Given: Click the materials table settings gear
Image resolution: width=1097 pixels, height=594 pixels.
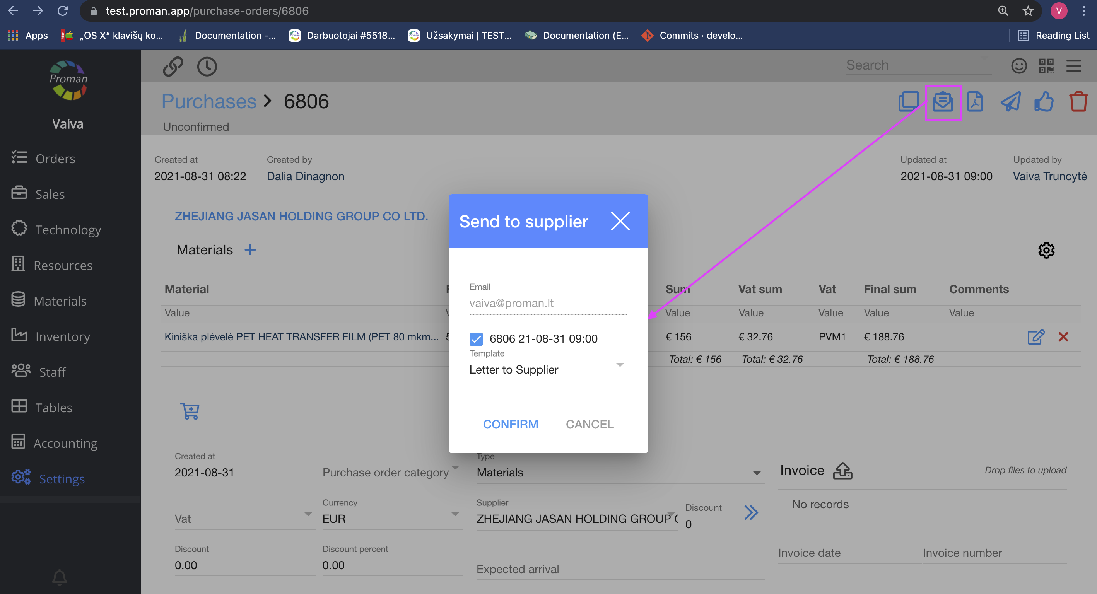Looking at the screenshot, I should pyautogui.click(x=1046, y=250).
